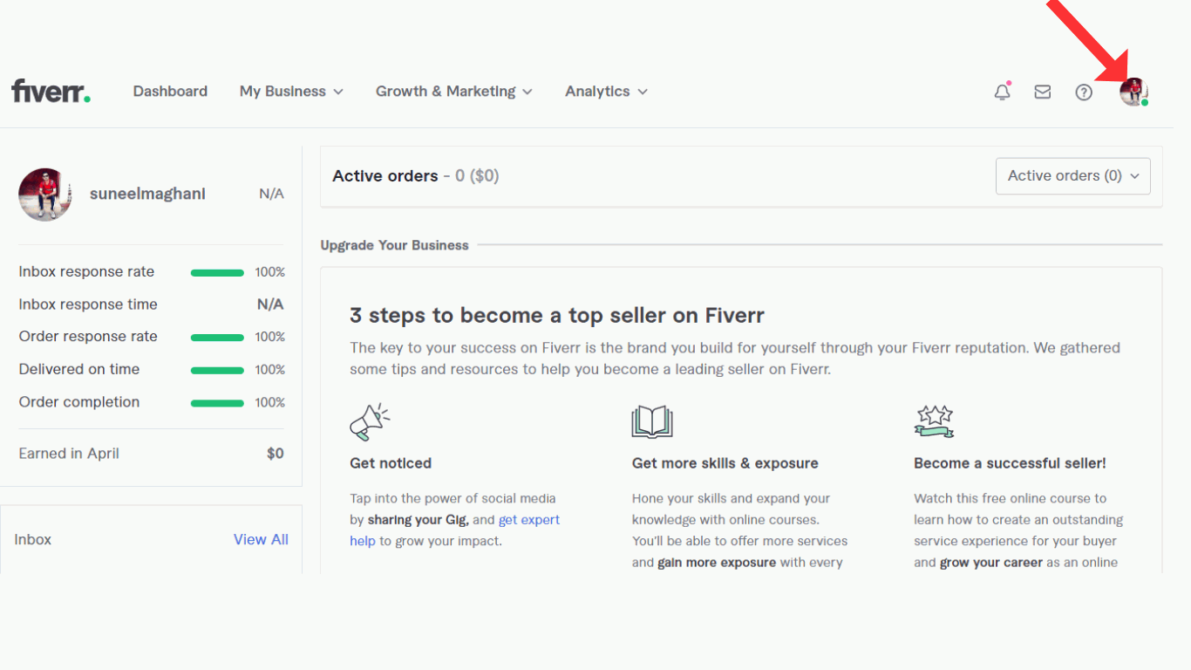This screenshot has width=1191, height=670.
Task: Expand the Growth & Marketing menu
Action: coord(454,92)
